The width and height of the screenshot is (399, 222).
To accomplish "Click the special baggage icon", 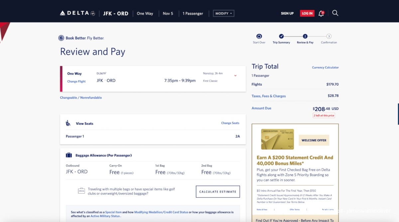I will pos(81,191).
